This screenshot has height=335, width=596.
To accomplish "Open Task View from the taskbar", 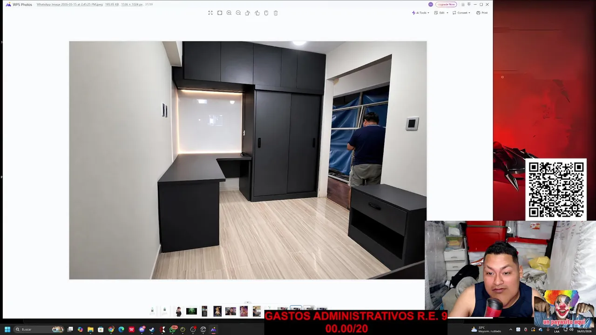I will [70, 329].
